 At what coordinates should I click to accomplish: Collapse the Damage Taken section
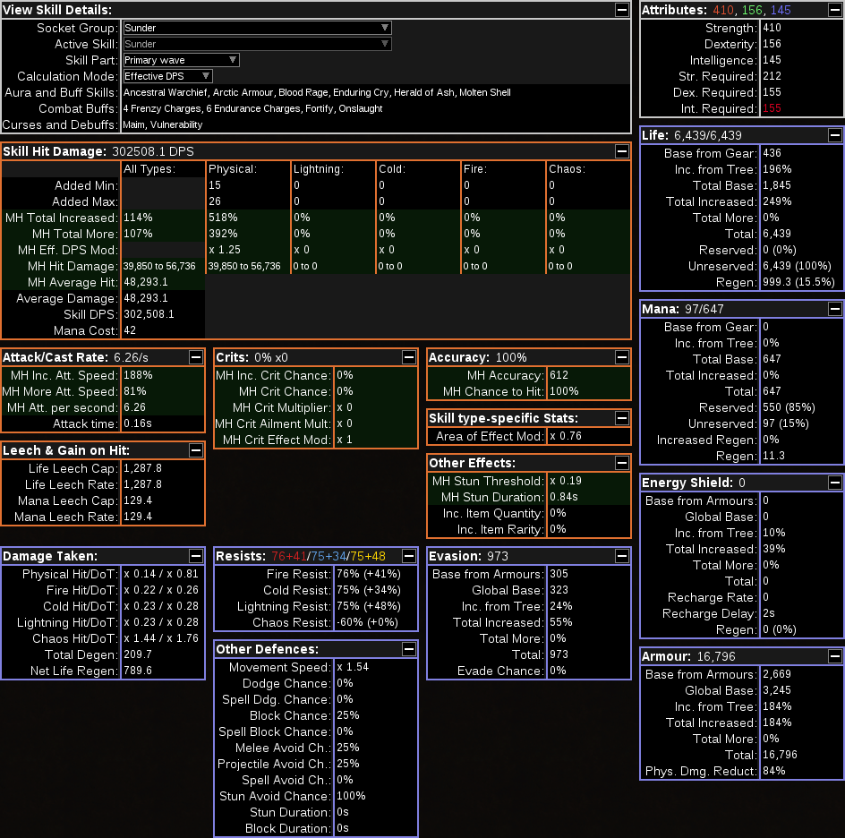[196, 556]
